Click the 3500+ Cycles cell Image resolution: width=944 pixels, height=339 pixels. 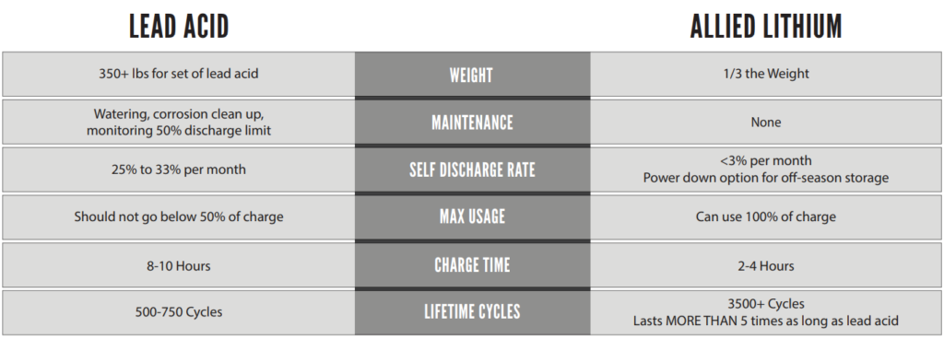766,312
